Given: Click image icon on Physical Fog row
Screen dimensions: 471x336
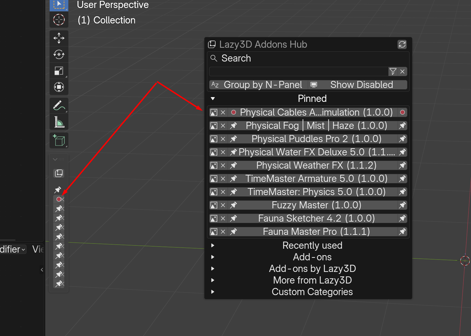Looking at the screenshot, I should click(x=214, y=126).
